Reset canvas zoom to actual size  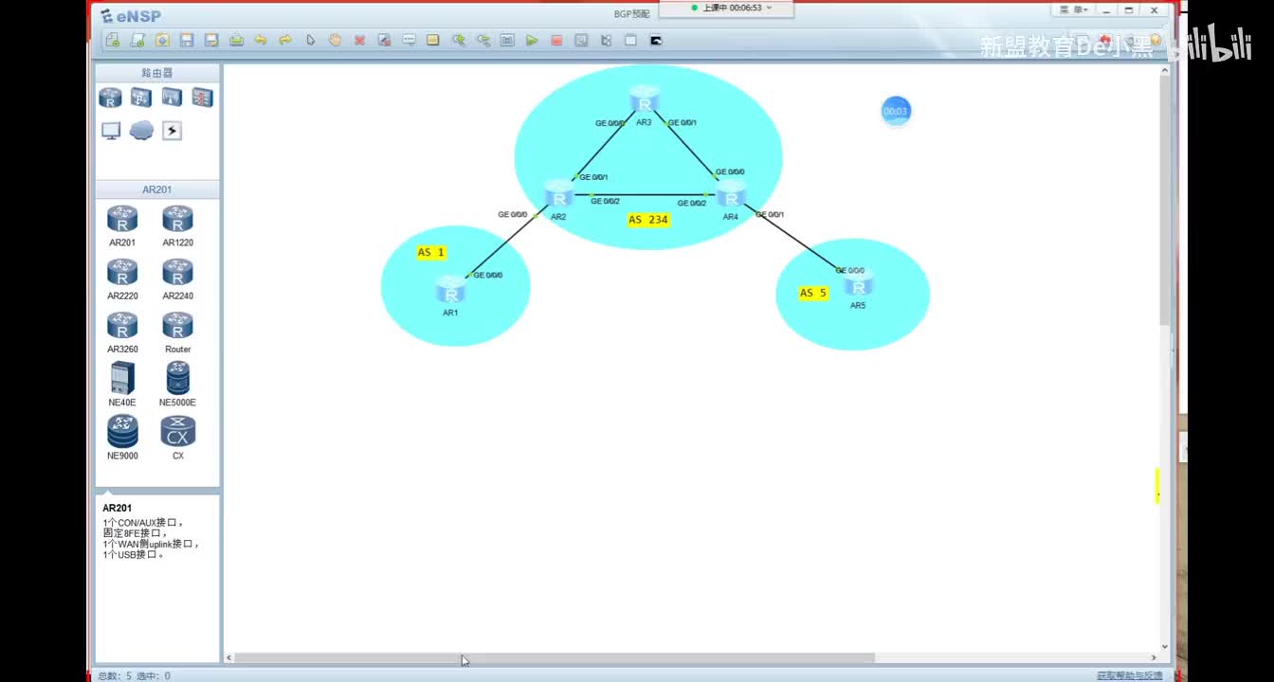(507, 40)
